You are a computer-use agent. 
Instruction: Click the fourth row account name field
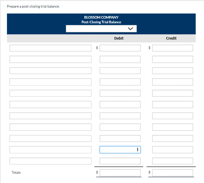coord(50,82)
